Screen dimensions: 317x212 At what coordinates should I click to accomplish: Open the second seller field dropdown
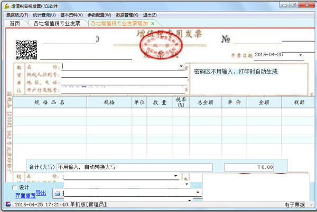187,184
